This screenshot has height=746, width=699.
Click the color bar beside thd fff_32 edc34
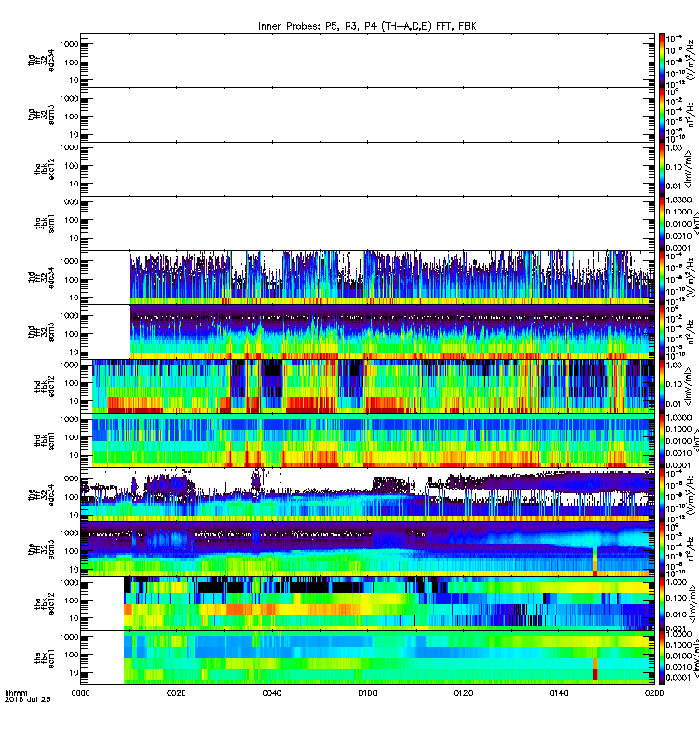662,277
